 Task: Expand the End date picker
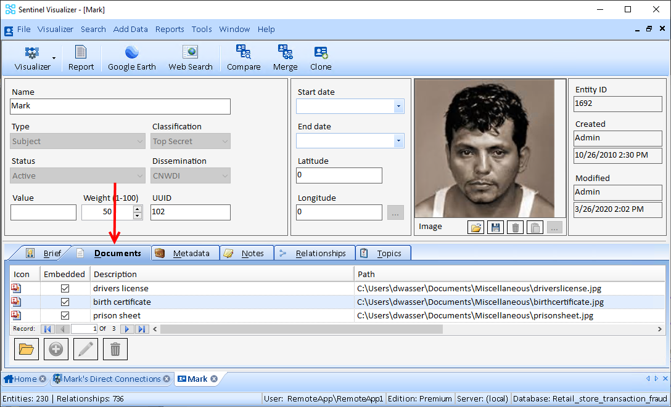tap(399, 140)
